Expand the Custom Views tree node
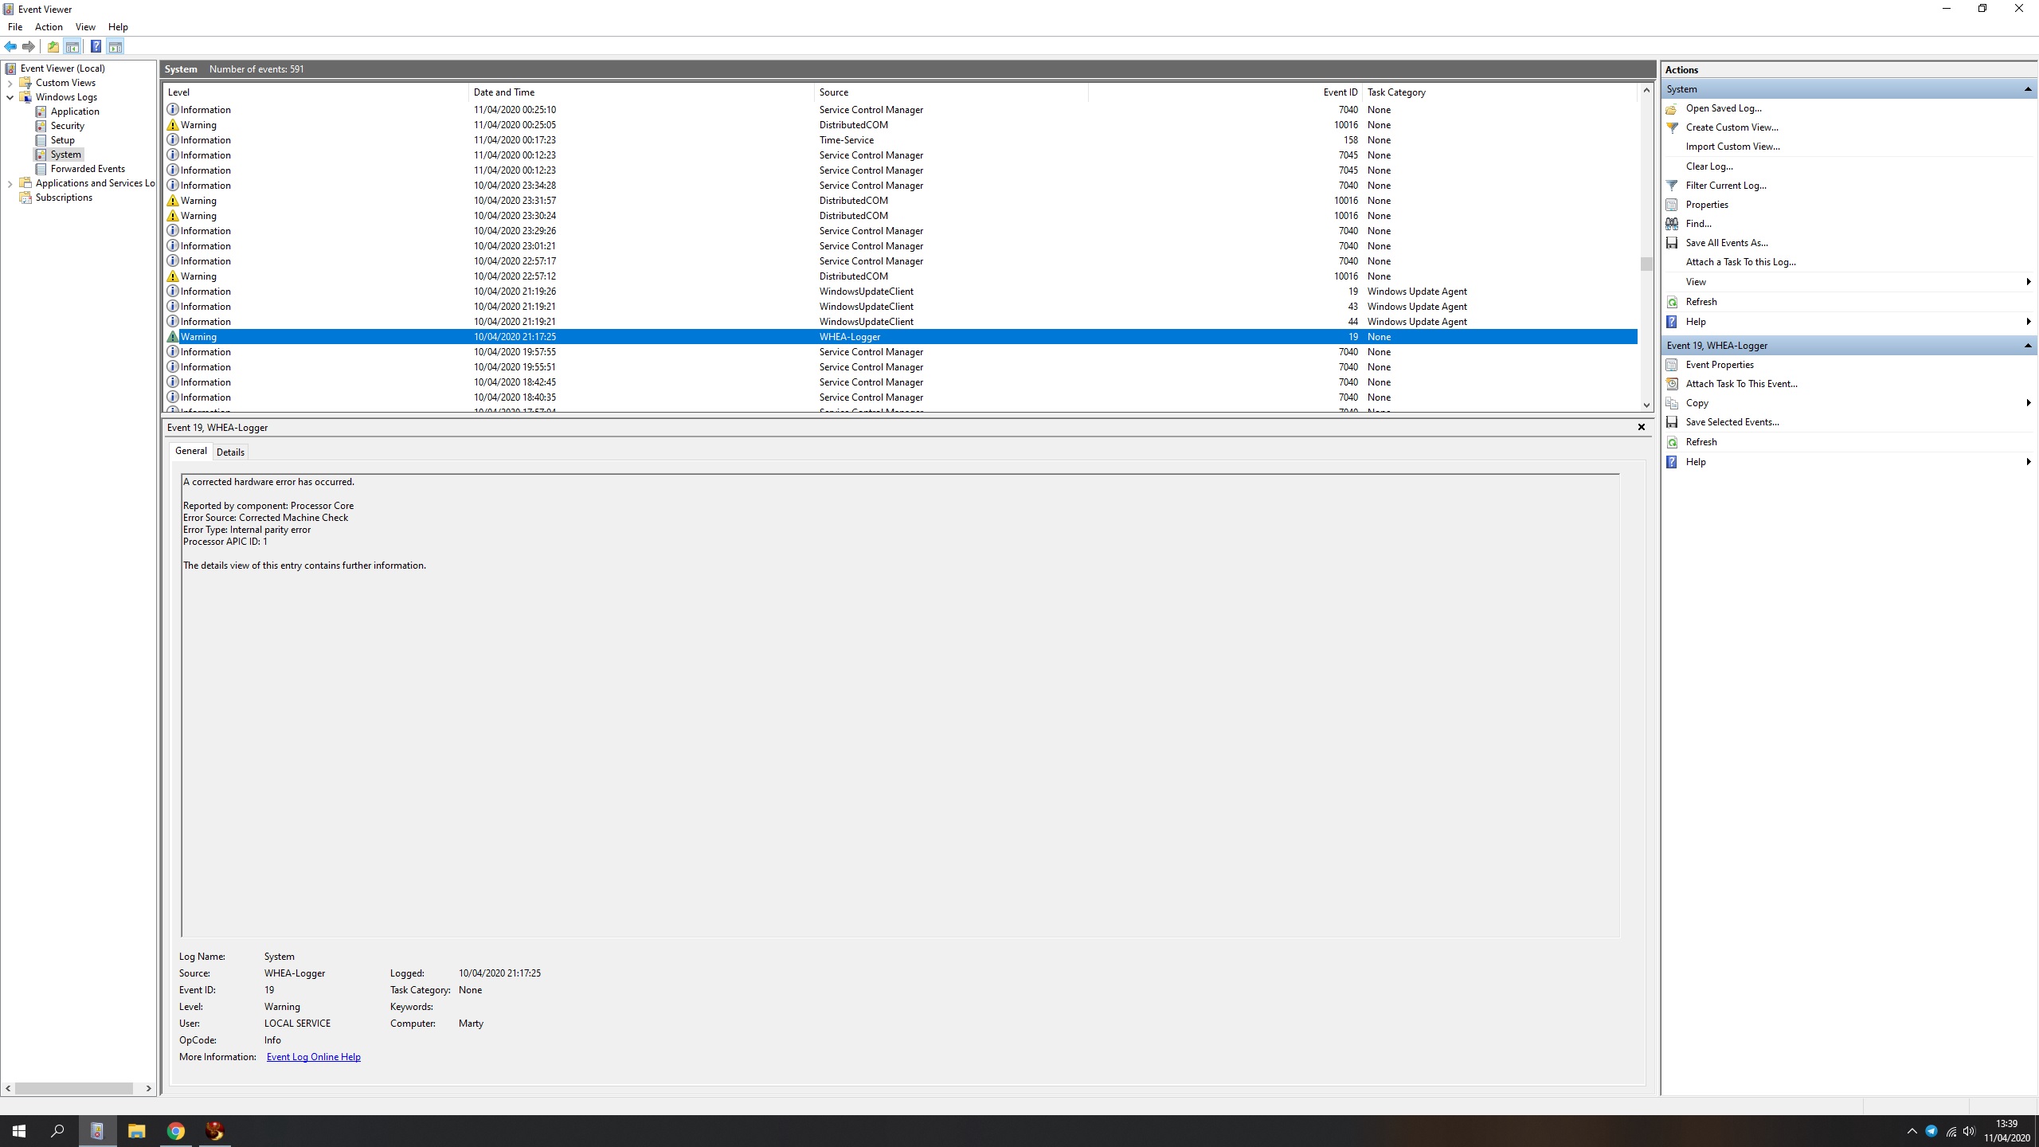The width and height of the screenshot is (2039, 1147). click(10, 83)
